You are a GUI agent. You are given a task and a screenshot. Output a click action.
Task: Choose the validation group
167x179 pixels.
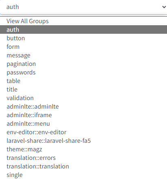coord(83,98)
